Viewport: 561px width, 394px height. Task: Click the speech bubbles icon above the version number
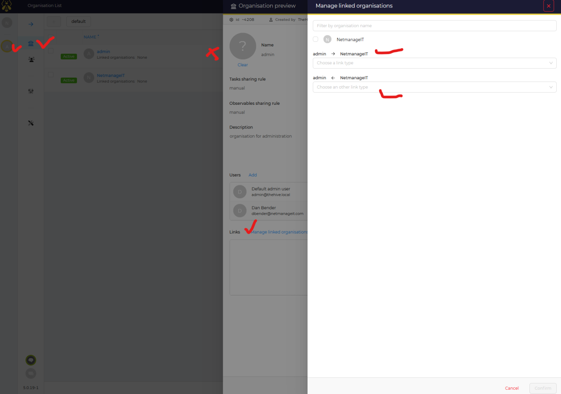[x=31, y=373]
